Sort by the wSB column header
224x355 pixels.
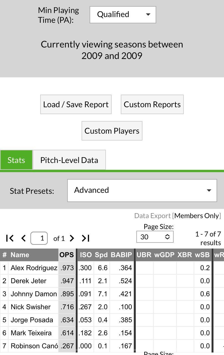coord(202,255)
